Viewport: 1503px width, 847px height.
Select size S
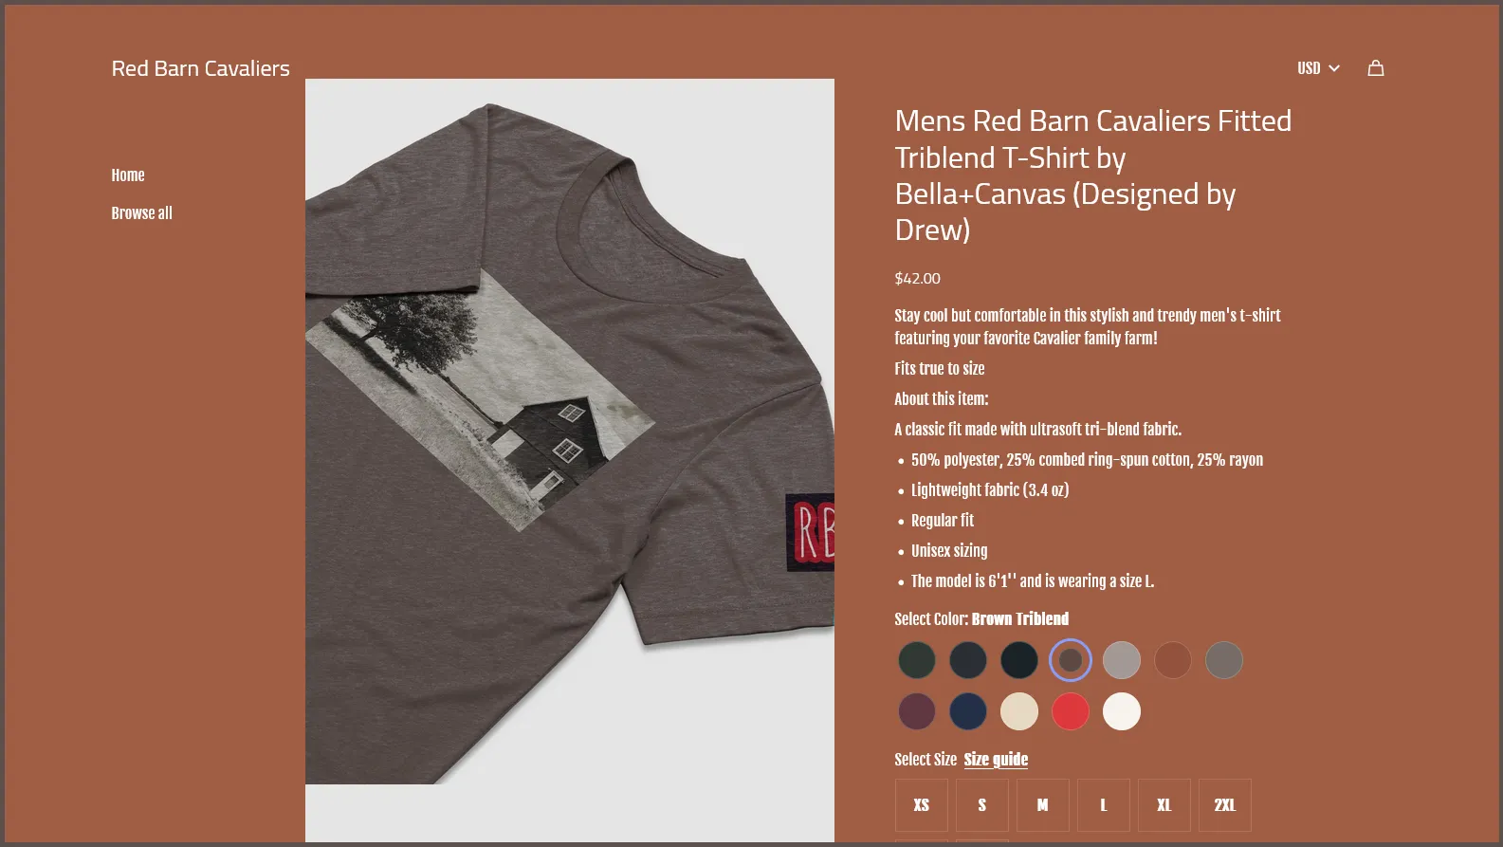(982, 805)
